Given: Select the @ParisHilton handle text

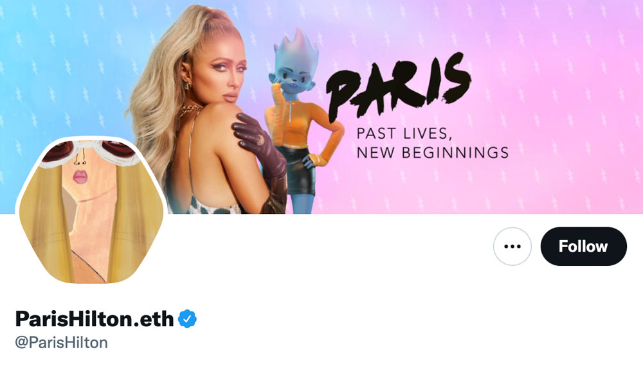Looking at the screenshot, I should pos(62,342).
